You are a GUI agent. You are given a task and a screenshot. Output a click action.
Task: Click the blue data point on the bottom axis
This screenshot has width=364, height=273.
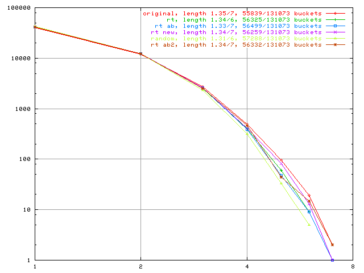(x=332, y=260)
